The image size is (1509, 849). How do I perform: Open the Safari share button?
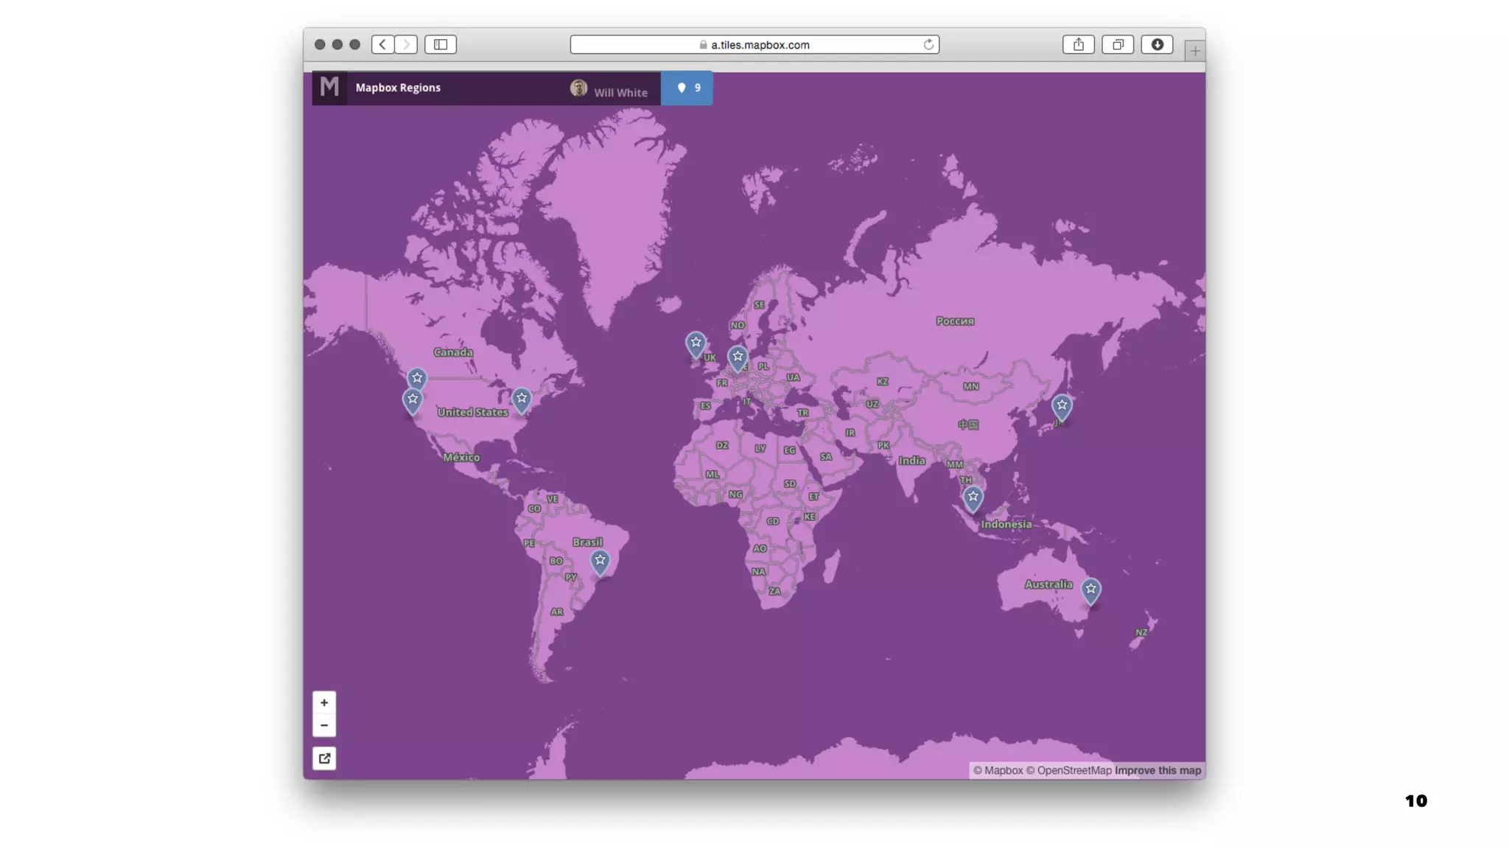(x=1078, y=44)
